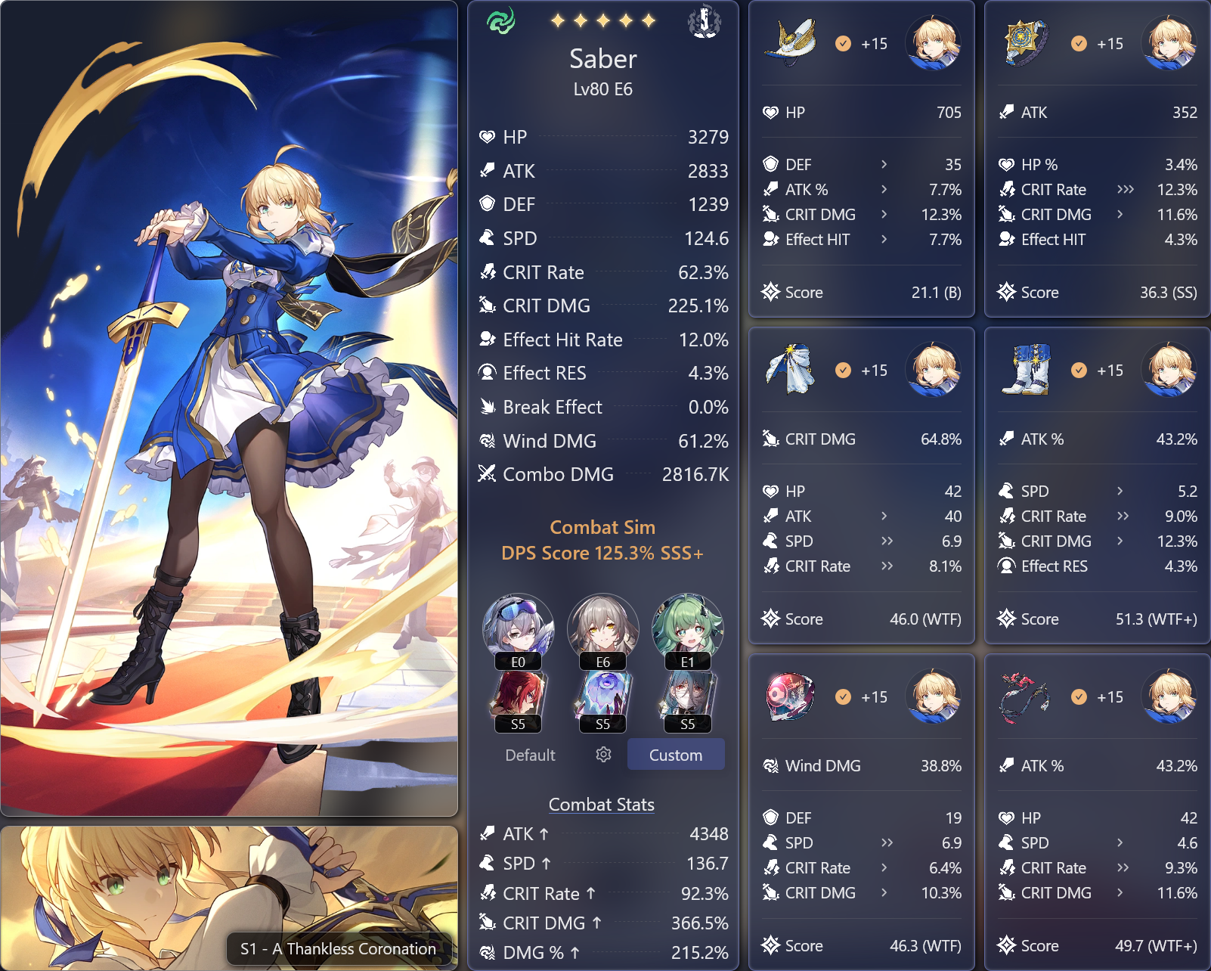Open the Combat Stats link
This screenshot has width=1211, height=971.
(x=602, y=805)
